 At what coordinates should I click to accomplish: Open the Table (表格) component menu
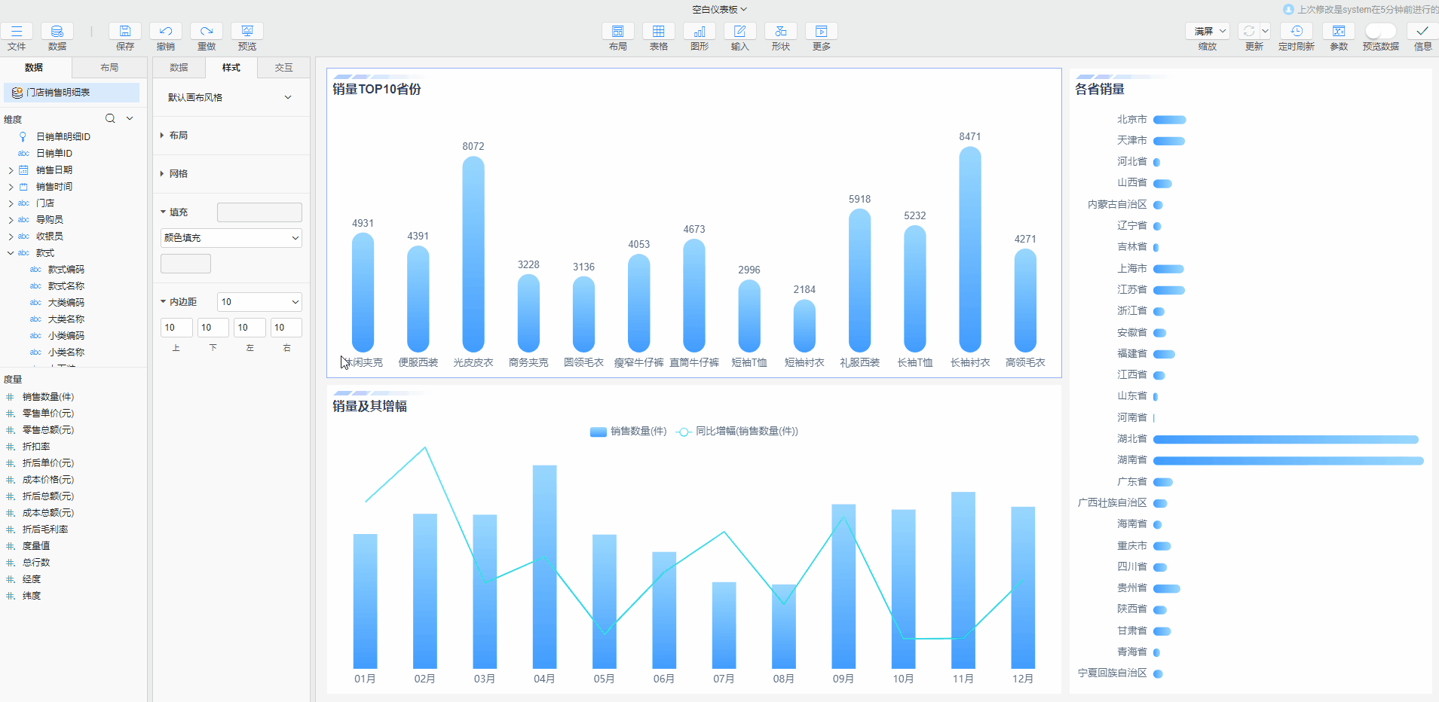[659, 32]
